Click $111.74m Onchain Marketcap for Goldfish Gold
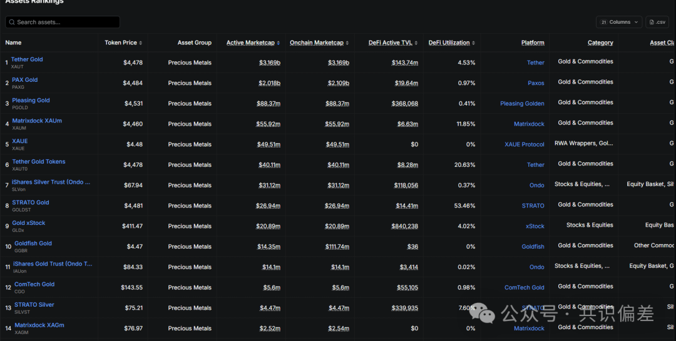The height and width of the screenshot is (341, 676). pyautogui.click(x=337, y=247)
